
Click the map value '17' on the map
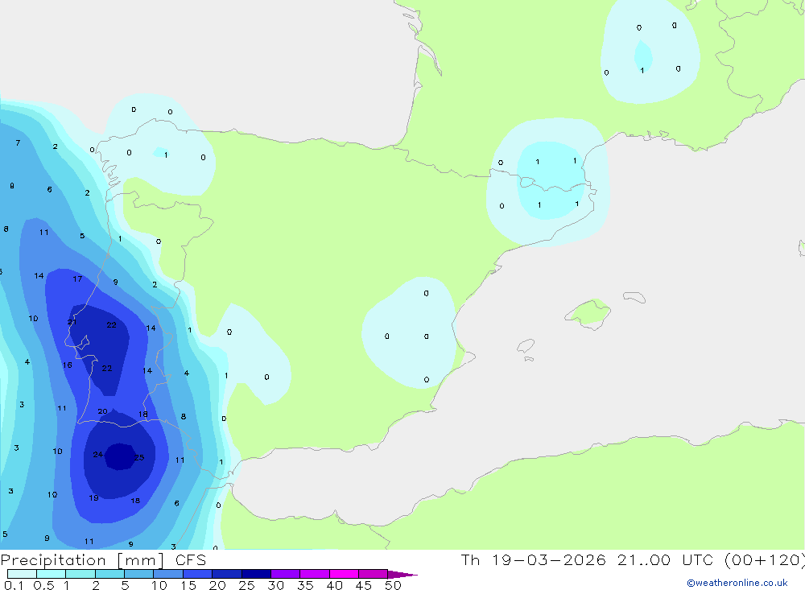pos(77,278)
